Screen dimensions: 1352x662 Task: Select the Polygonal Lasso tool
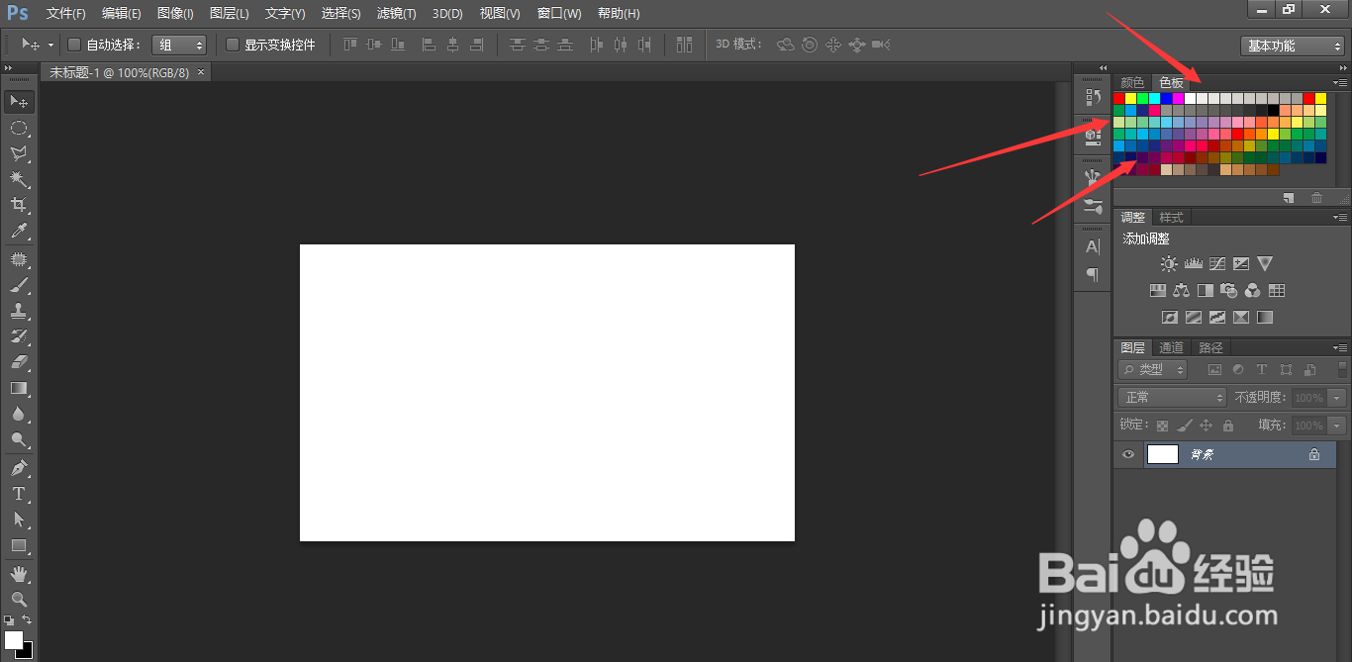coord(19,153)
